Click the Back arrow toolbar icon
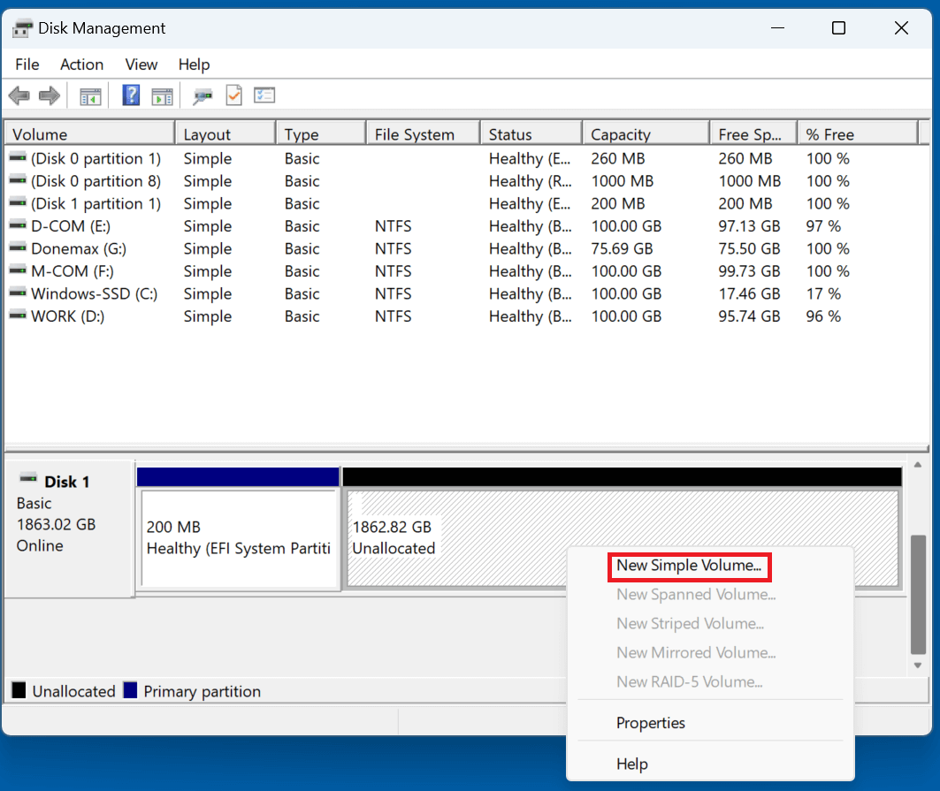Image resolution: width=940 pixels, height=791 pixels. tap(19, 95)
